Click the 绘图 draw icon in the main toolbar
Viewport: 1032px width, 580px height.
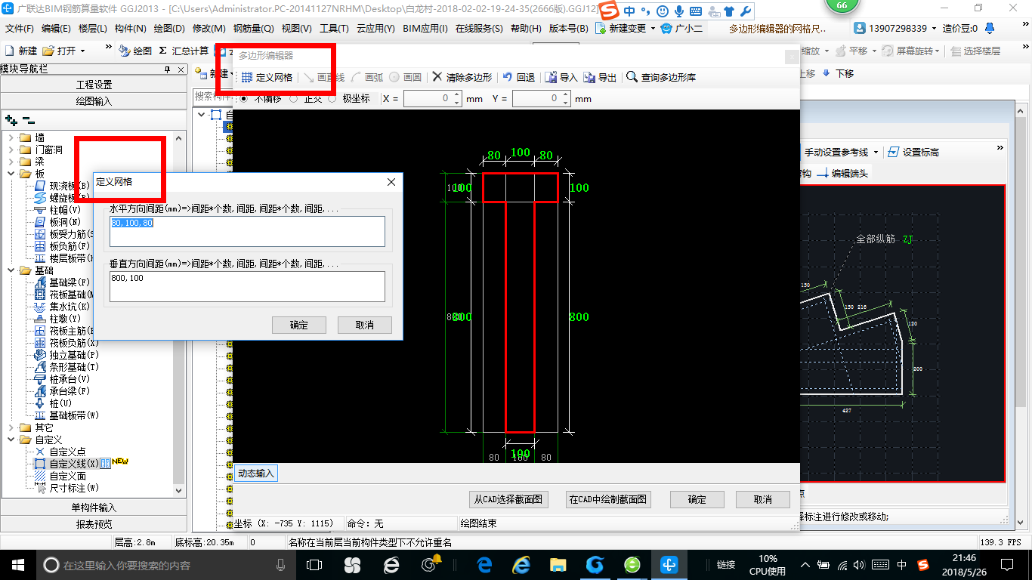(x=124, y=51)
